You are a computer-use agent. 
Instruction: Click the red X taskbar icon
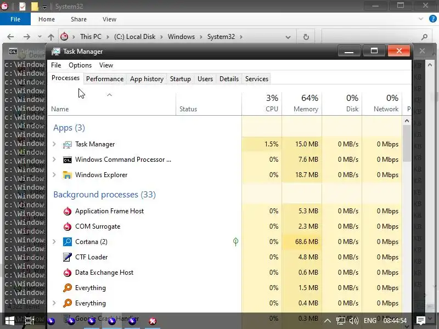(153, 321)
